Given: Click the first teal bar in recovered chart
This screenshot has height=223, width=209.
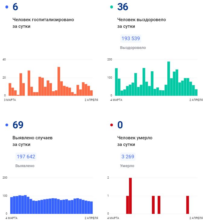Looking at the screenshot, I should tap(116, 82).
